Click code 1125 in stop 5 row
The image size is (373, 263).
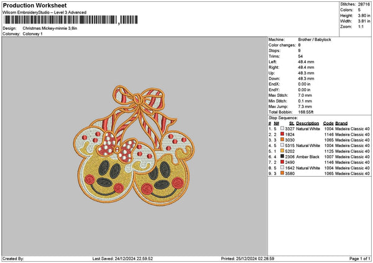coord(329,151)
